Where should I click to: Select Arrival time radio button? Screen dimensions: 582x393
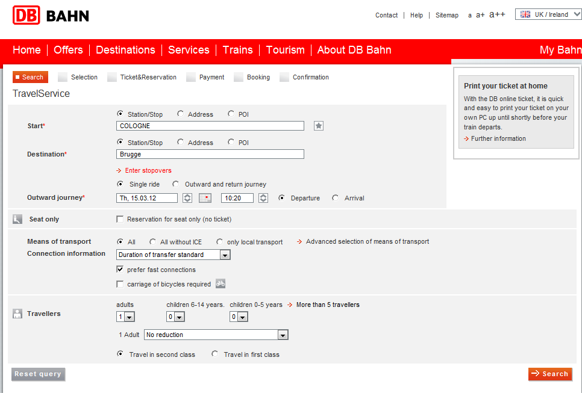click(335, 197)
